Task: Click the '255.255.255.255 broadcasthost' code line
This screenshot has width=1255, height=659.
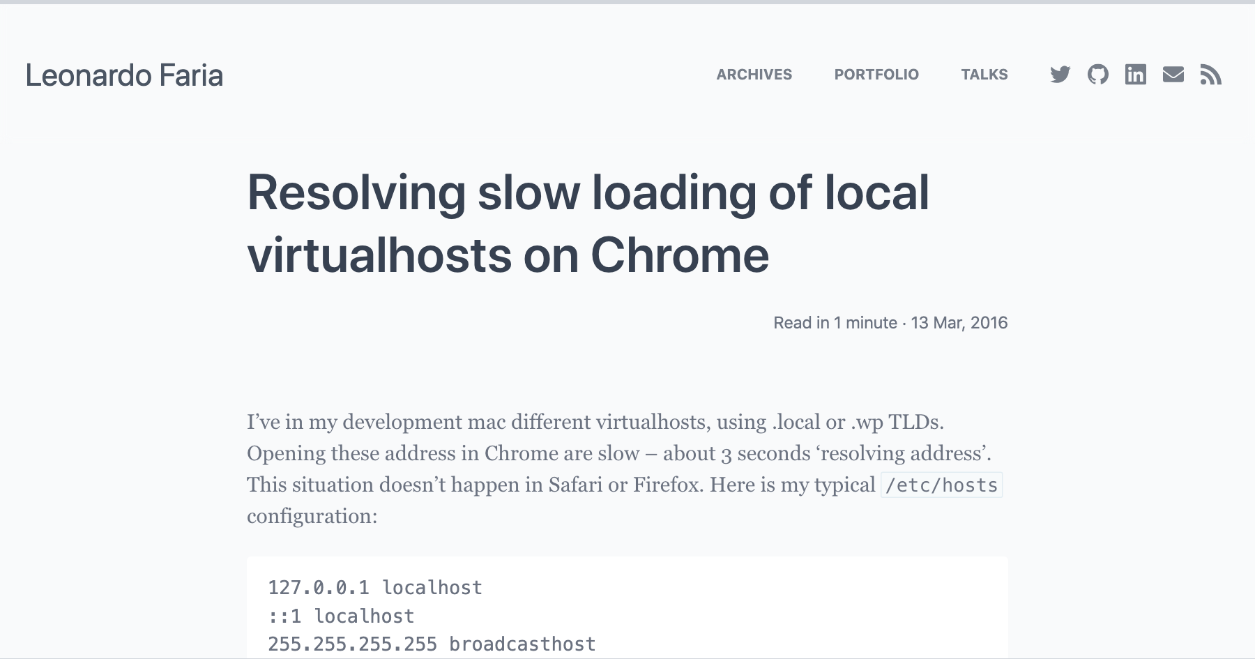Action: pos(432,644)
